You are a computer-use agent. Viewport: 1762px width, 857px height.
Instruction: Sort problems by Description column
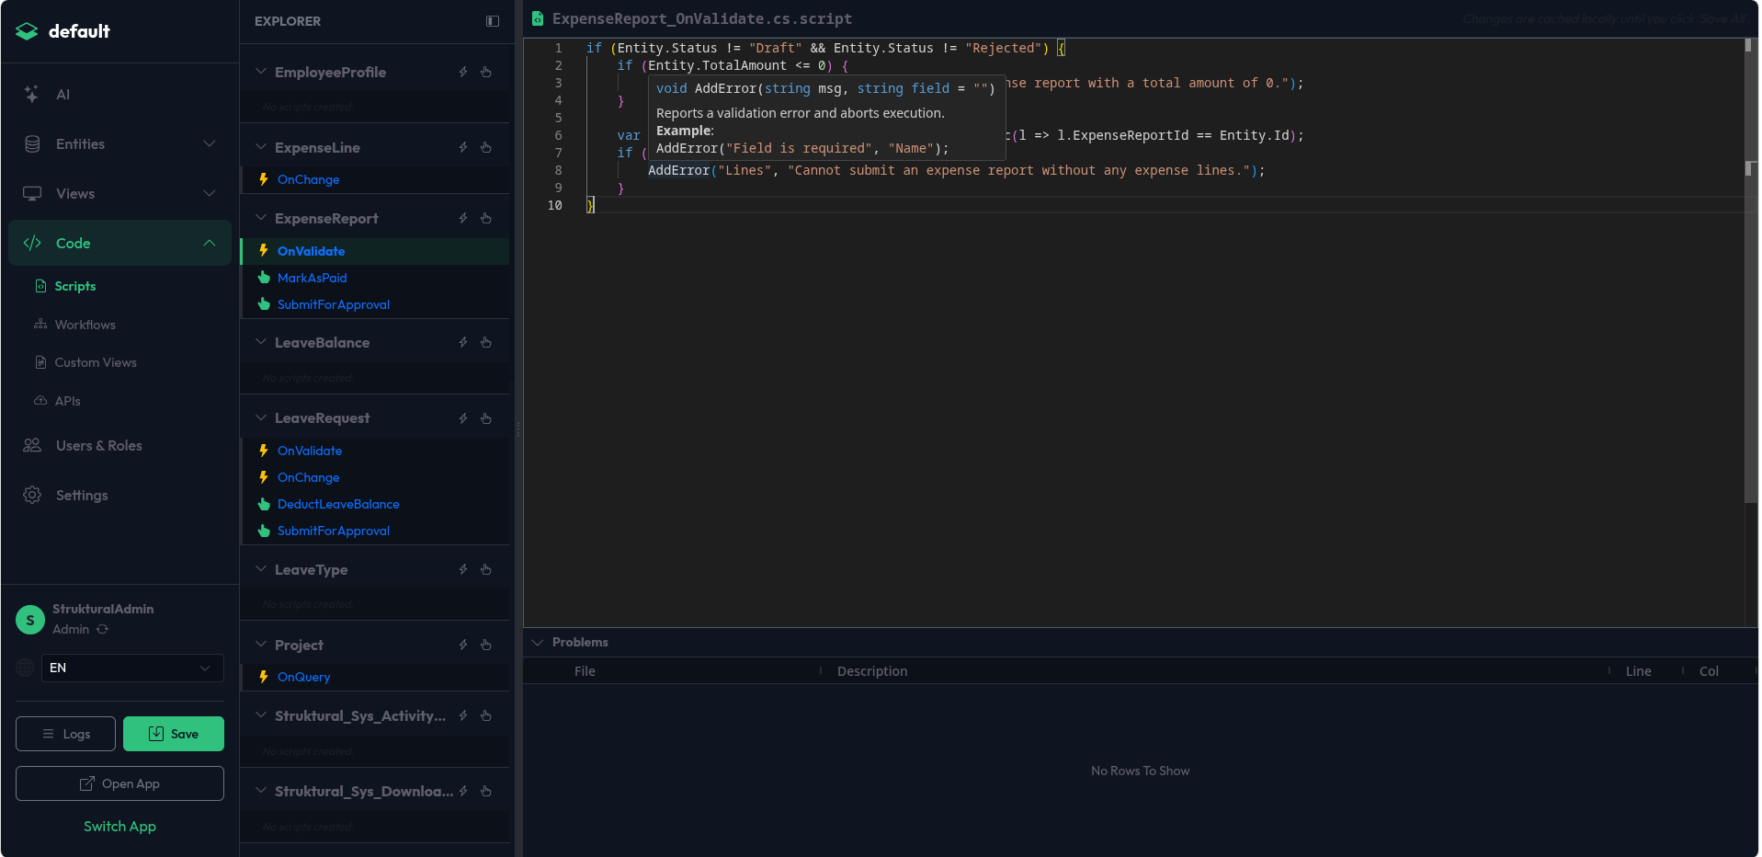[x=872, y=671]
